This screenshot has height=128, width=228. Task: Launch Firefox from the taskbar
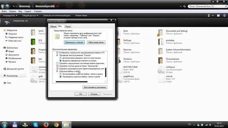click(46, 125)
